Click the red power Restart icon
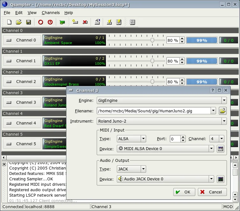The height and width of the screenshot is (211, 240). (x=50, y=22)
